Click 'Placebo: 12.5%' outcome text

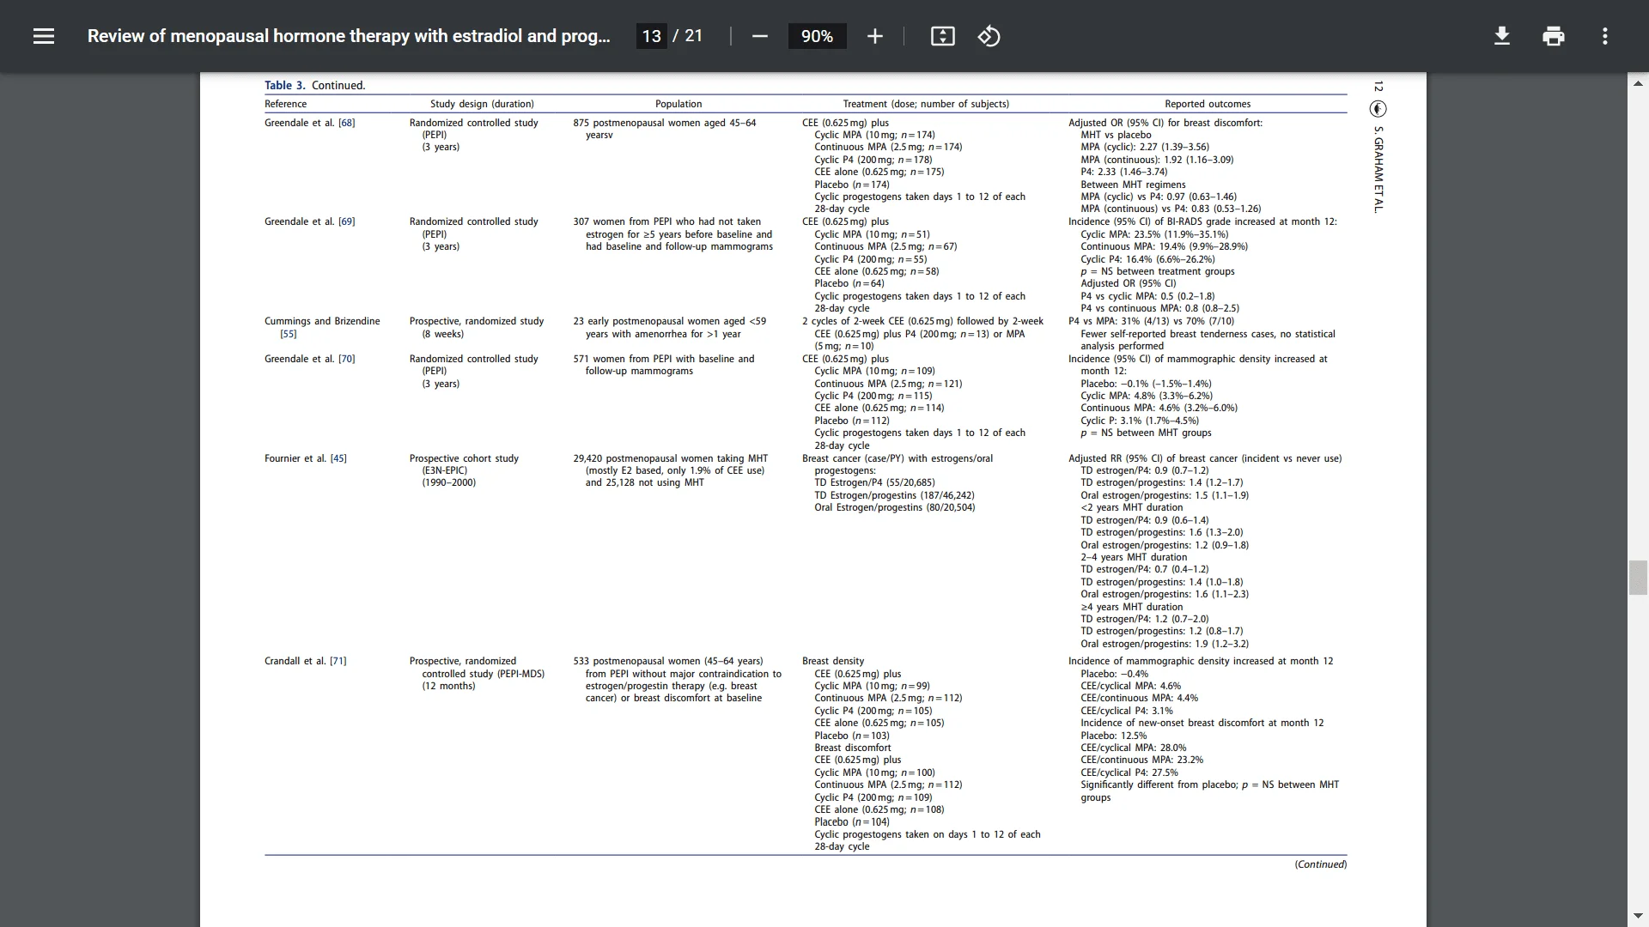point(1114,736)
